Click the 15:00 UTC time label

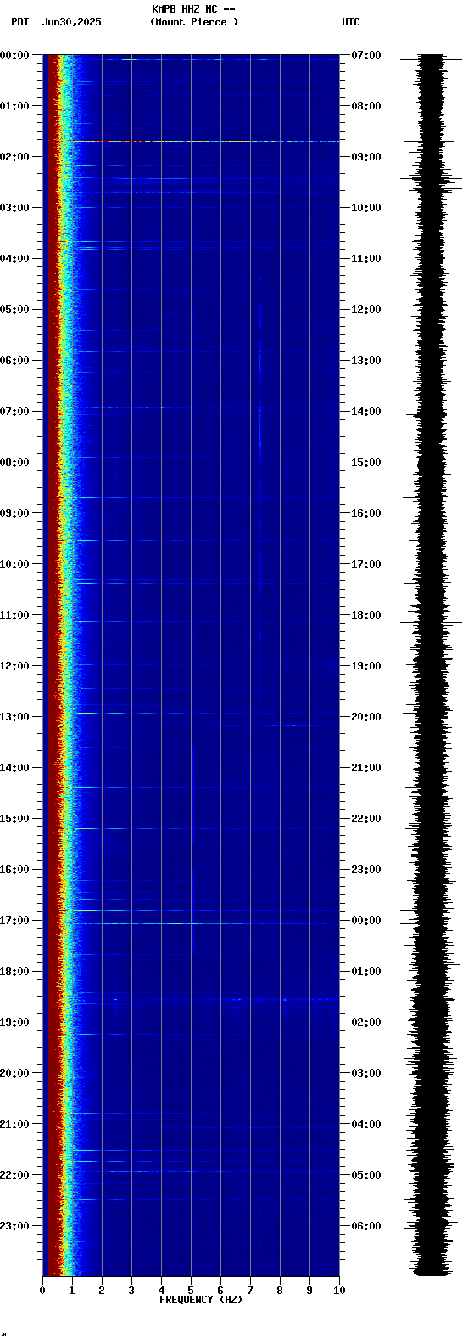[366, 462]
